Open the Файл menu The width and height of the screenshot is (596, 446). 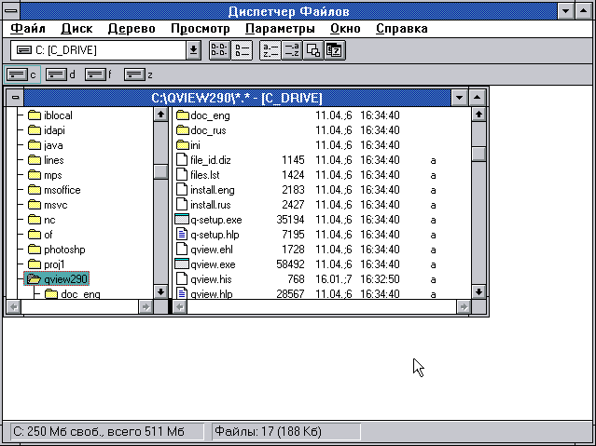[x=28, y=28]
